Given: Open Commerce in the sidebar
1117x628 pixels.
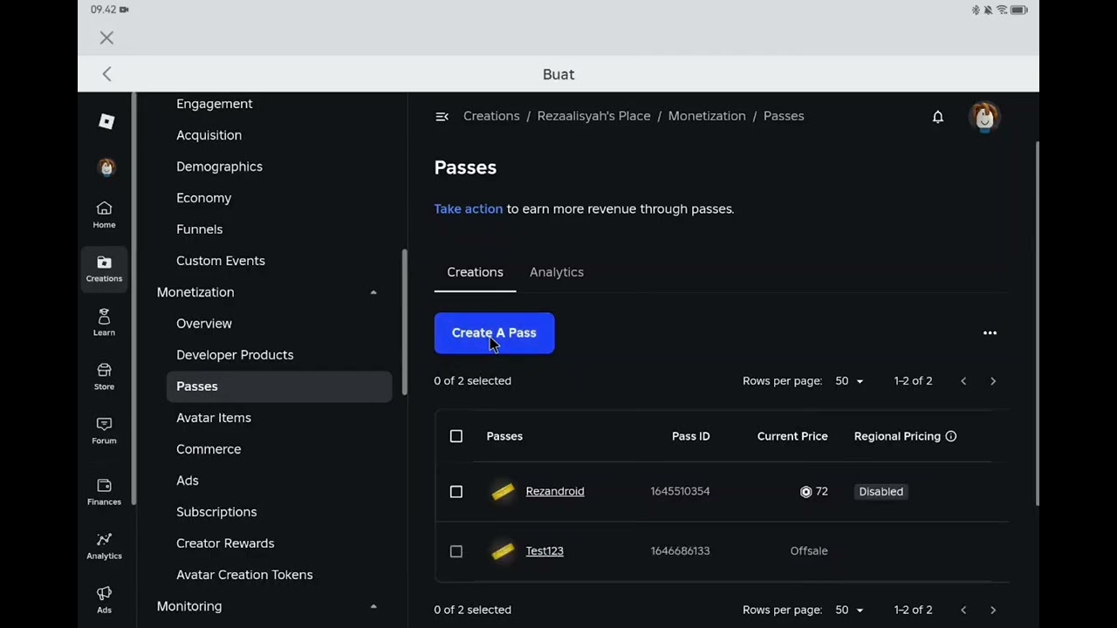Looking at the screenshot, I should [x=209, y=449].
